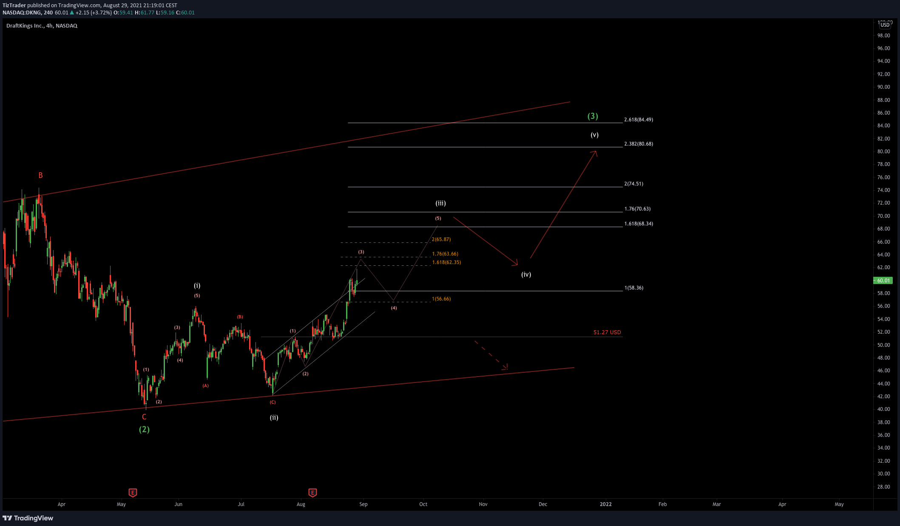Click the white (v) wave label
The width and height of the screenshot is (900, 526).
594,135
